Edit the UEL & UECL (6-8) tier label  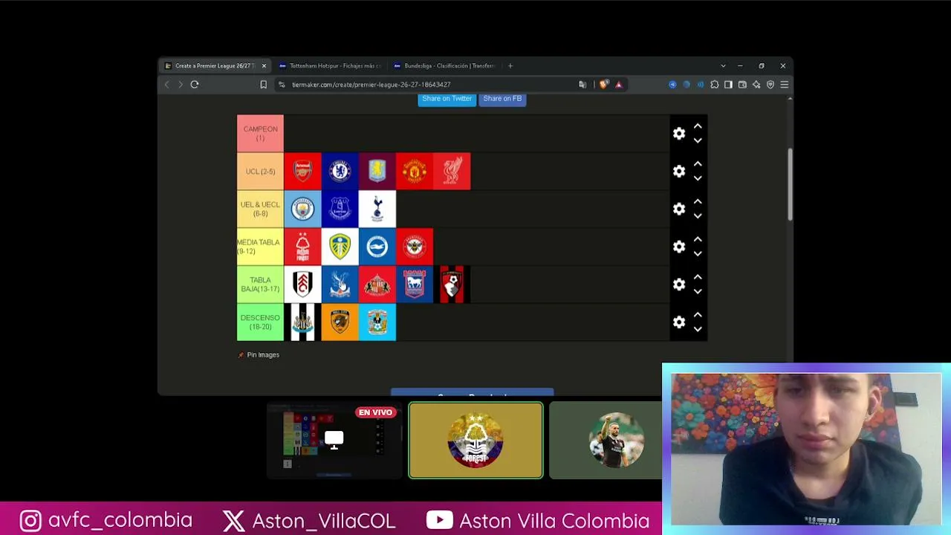pos(260,210)
